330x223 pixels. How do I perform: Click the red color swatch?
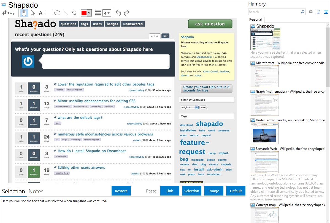[x=84, y=13]
